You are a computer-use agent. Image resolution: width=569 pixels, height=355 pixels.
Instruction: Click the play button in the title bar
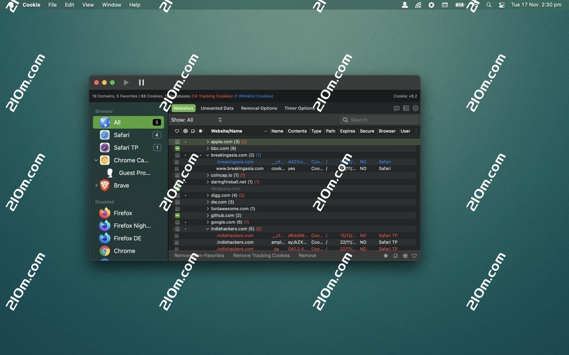click(x=126, y=83)
